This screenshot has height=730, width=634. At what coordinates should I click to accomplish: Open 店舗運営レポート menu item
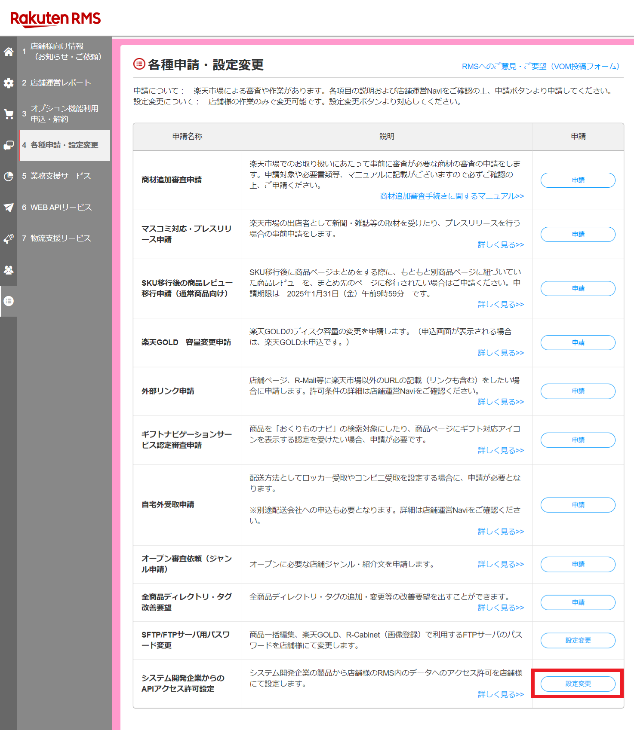coord(65,83)
